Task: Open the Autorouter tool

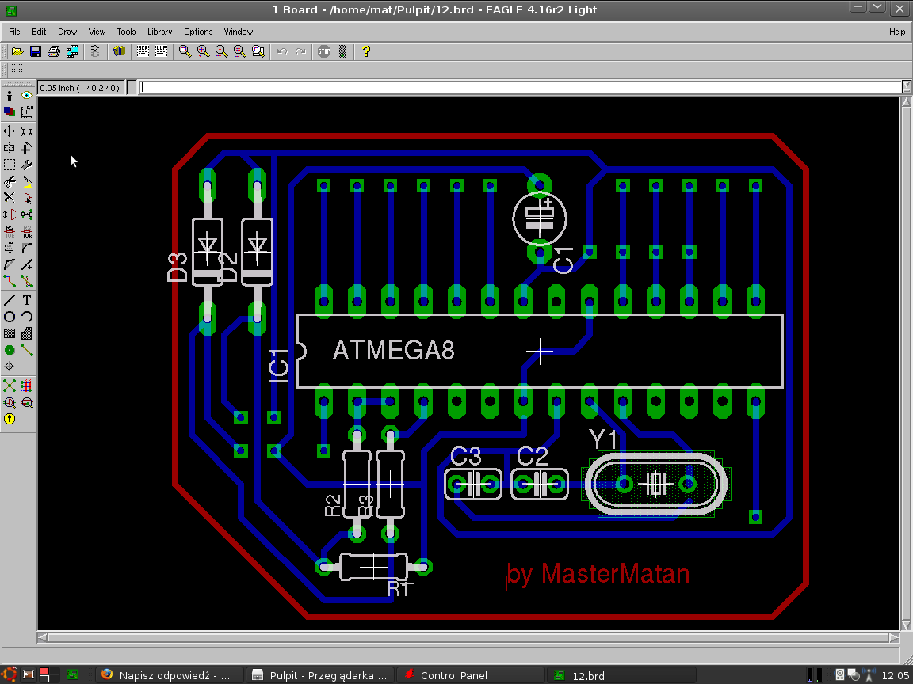Action: 27,386
